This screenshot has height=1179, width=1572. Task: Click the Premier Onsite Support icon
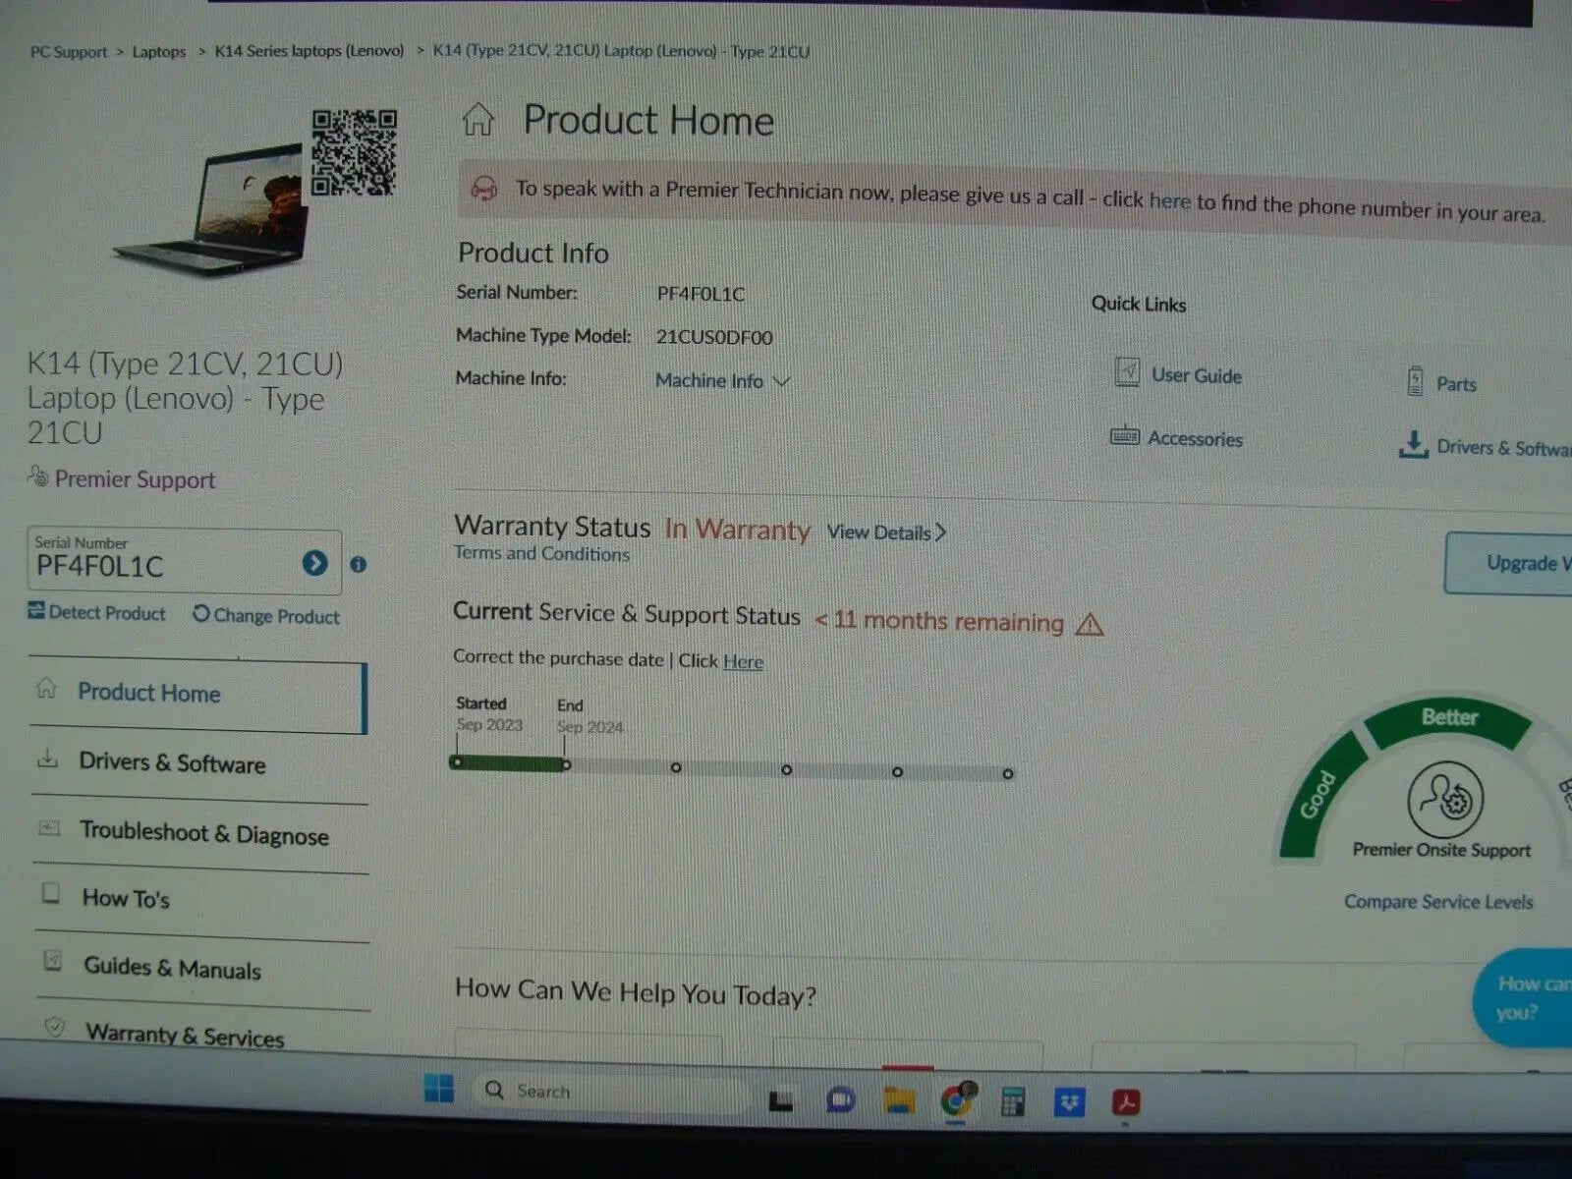pos(1445,800)
